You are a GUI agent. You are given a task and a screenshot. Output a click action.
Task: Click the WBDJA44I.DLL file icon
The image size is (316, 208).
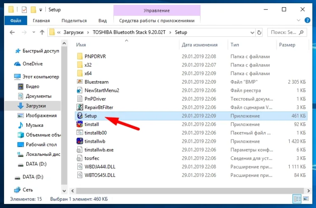click(x=80, y=167)
